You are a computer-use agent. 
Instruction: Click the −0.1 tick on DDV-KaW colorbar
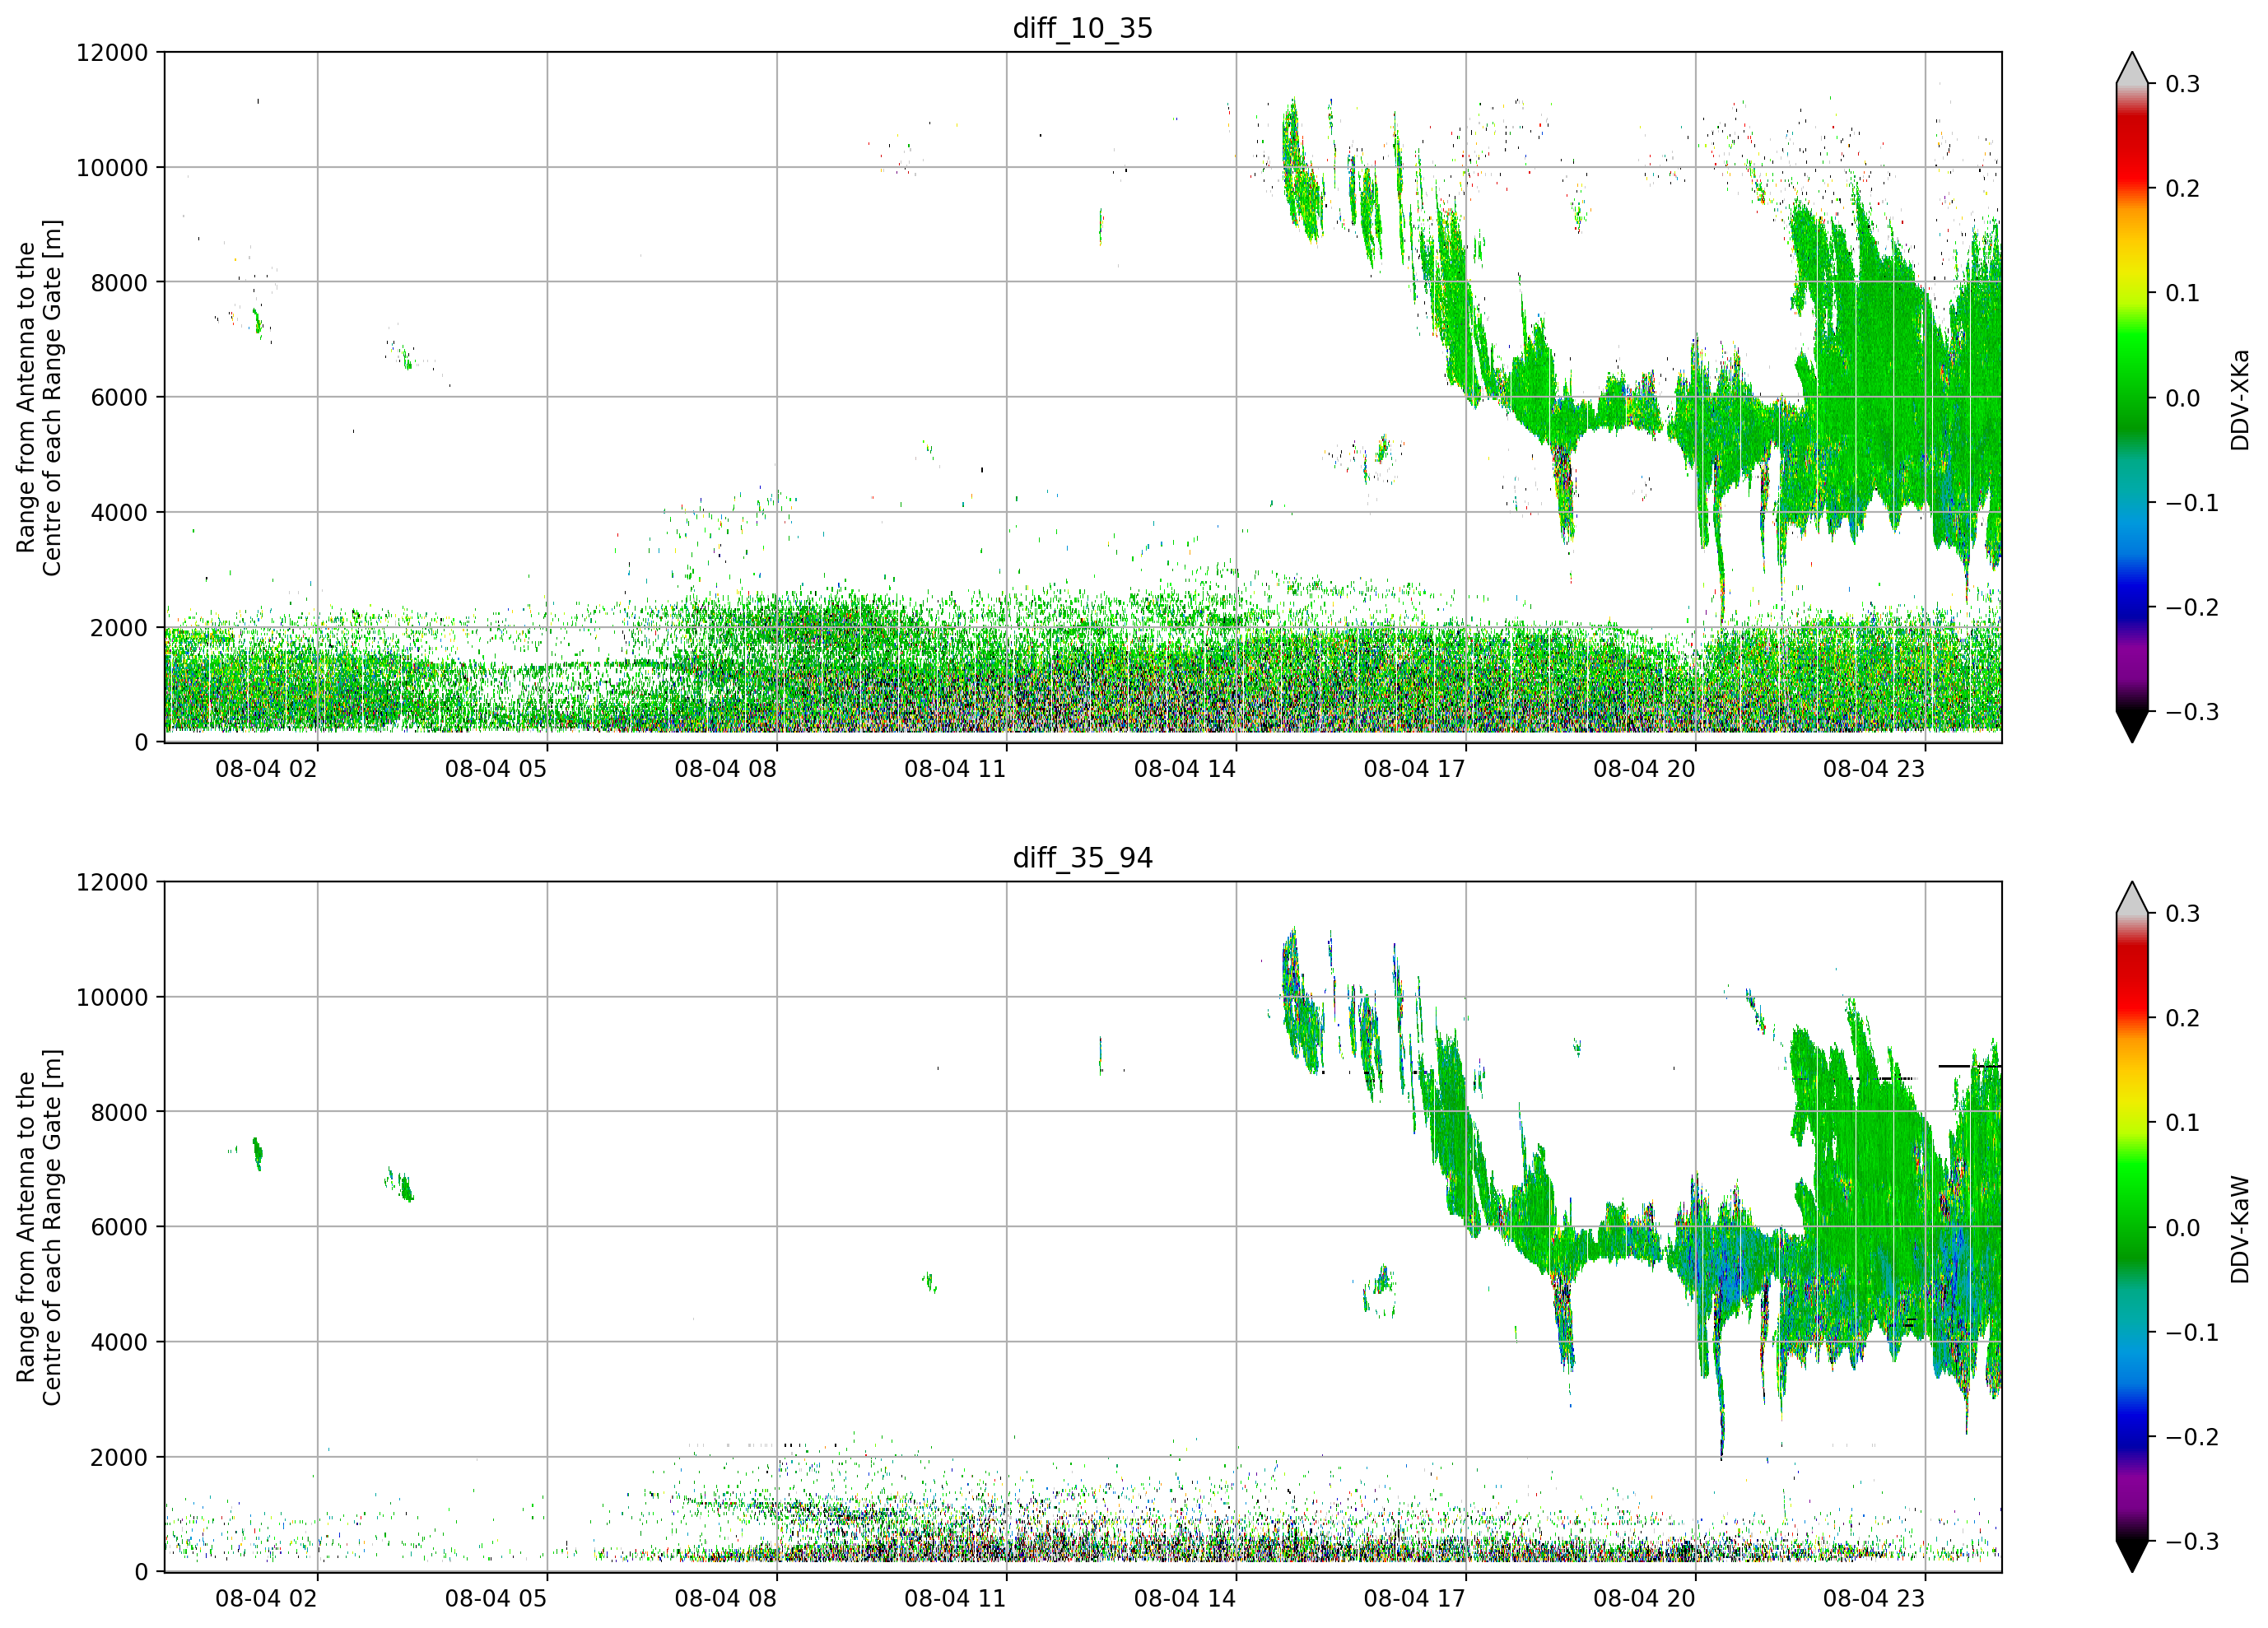tap(2192, 1333)
